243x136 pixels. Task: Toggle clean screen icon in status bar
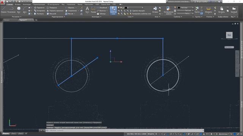pyautogui.click(x=238, y=134)
